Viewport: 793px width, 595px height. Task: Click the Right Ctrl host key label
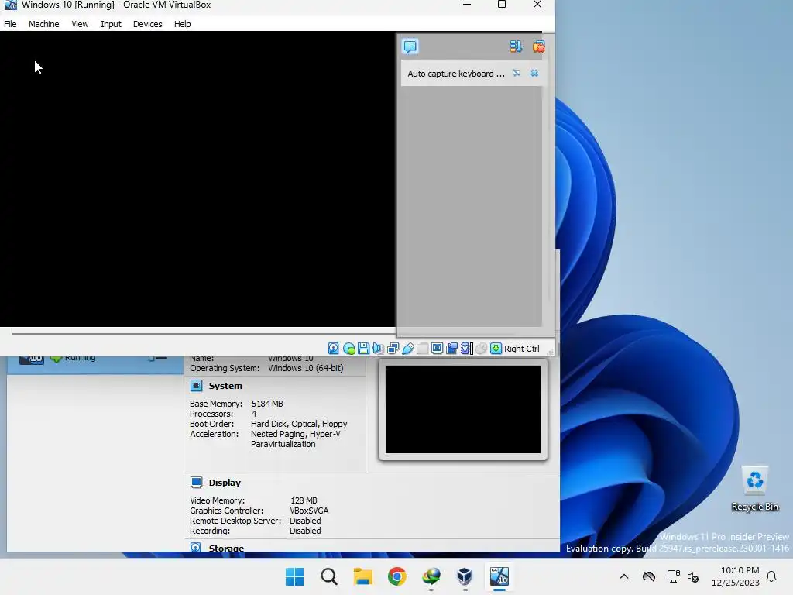pos(522,349)
